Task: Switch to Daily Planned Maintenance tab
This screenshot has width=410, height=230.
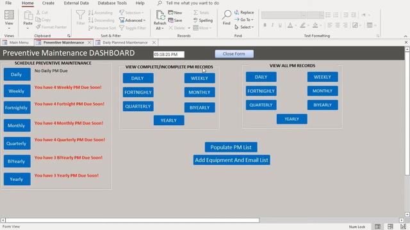Action: [125, 43]
